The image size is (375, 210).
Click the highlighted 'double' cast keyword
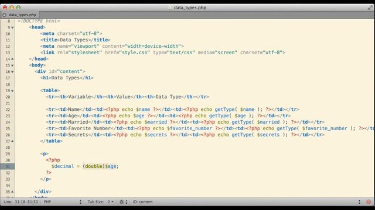(x=94, y=166)
